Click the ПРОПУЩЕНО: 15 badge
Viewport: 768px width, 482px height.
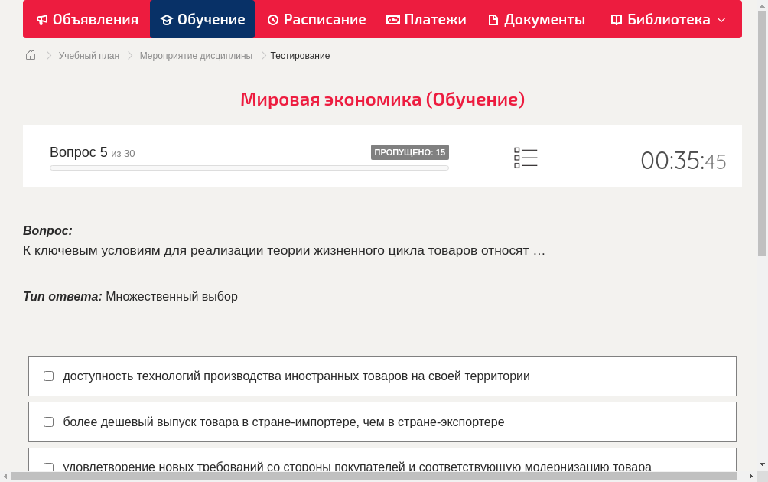(x=411, y=152)
